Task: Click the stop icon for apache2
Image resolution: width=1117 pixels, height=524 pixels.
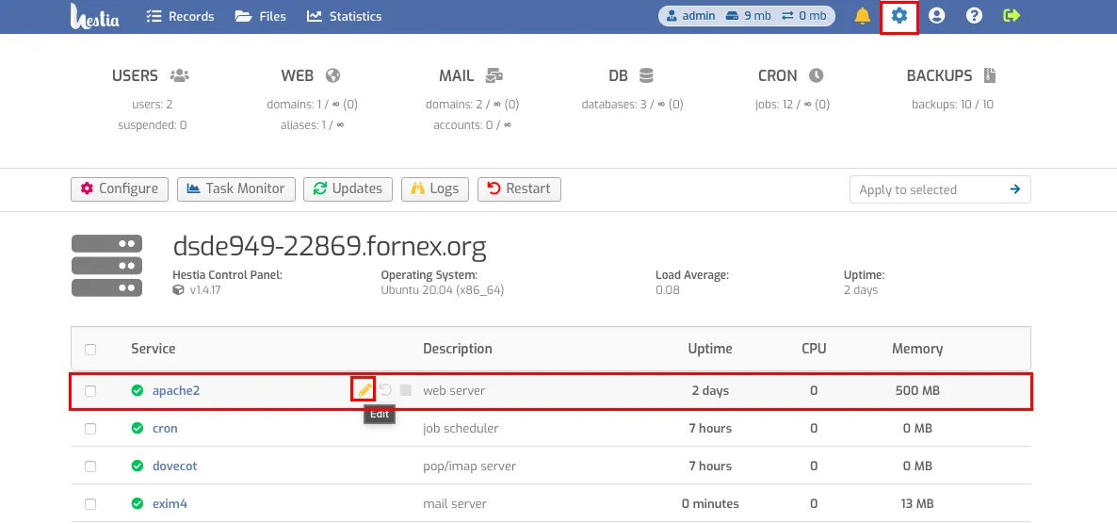Action: [x=405, y=390]
